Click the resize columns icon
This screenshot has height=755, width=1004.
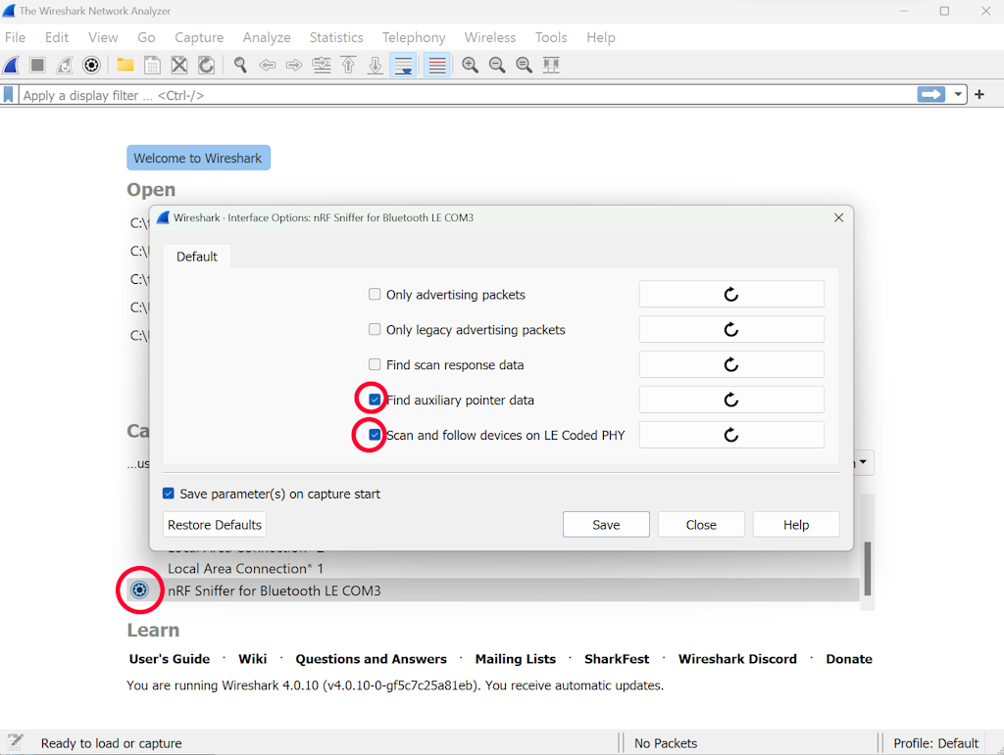(x=551, y=65)
